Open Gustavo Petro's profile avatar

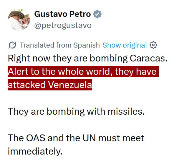19,20
